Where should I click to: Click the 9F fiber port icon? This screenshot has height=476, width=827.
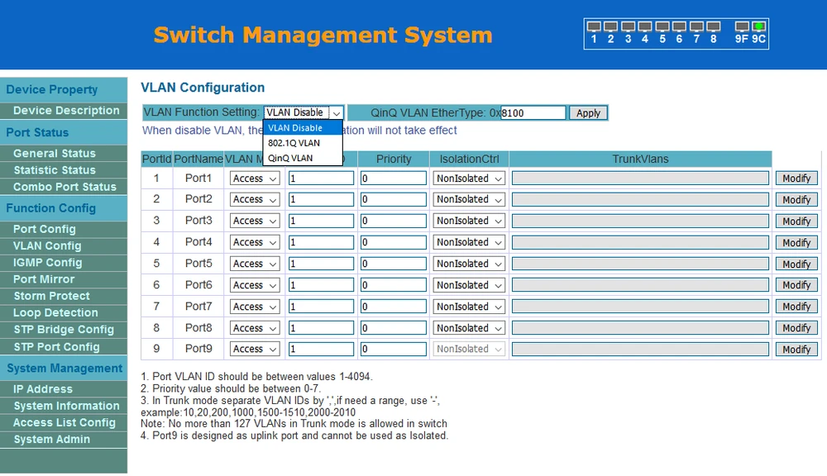coord(741,27)
